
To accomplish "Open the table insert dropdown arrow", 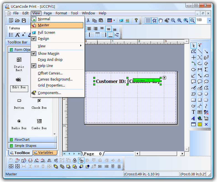I will [114, 20].
